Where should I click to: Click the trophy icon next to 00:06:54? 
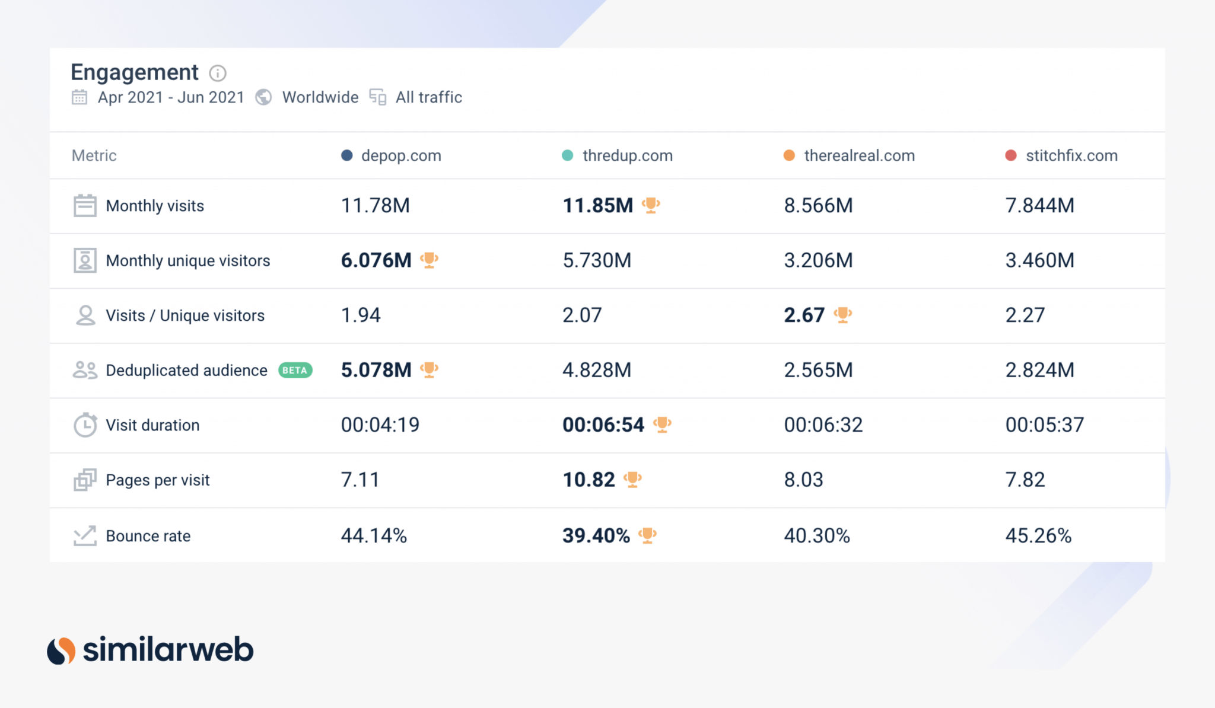coord(662,425)
